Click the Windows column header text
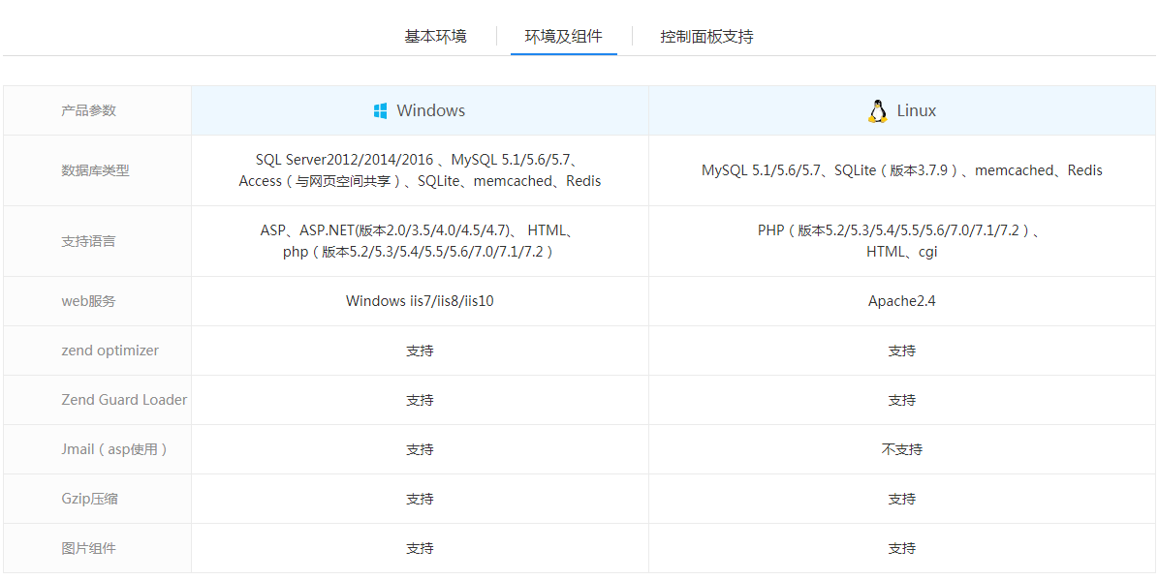This screenshot has height=580, width=1159. (430, 110)
